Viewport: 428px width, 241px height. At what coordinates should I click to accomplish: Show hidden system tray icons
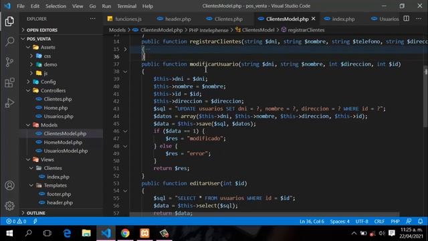354,233
